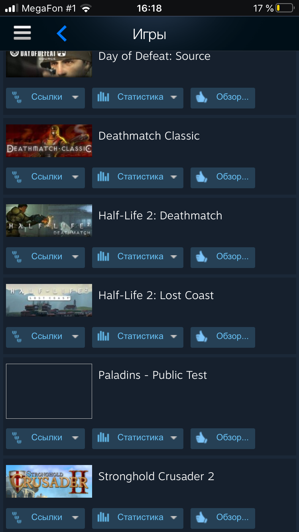299x532 pixels.
Task: Tap the blue back arrow icon
Action: click(61, 33)
